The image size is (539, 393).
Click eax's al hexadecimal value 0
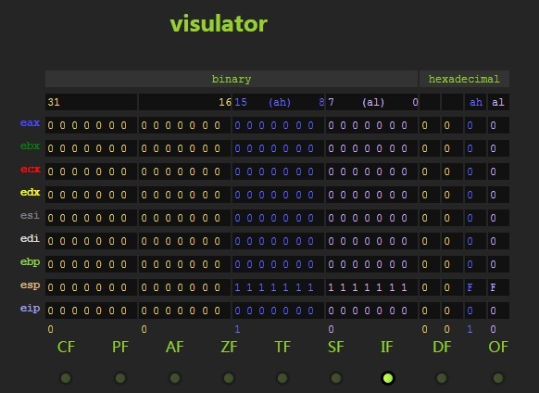click(494, 125)
